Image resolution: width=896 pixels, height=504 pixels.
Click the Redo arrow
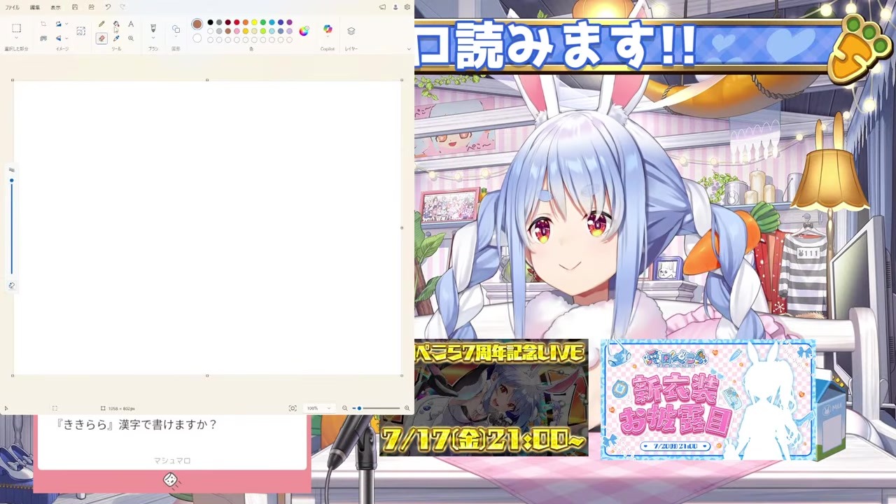122,7
